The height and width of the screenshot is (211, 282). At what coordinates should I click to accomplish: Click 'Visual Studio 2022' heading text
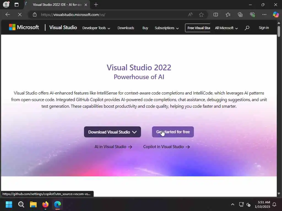click(139, 68)
